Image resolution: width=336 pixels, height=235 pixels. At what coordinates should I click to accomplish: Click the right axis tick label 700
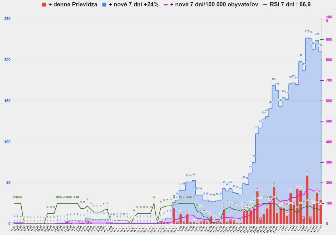pos(329,80)
